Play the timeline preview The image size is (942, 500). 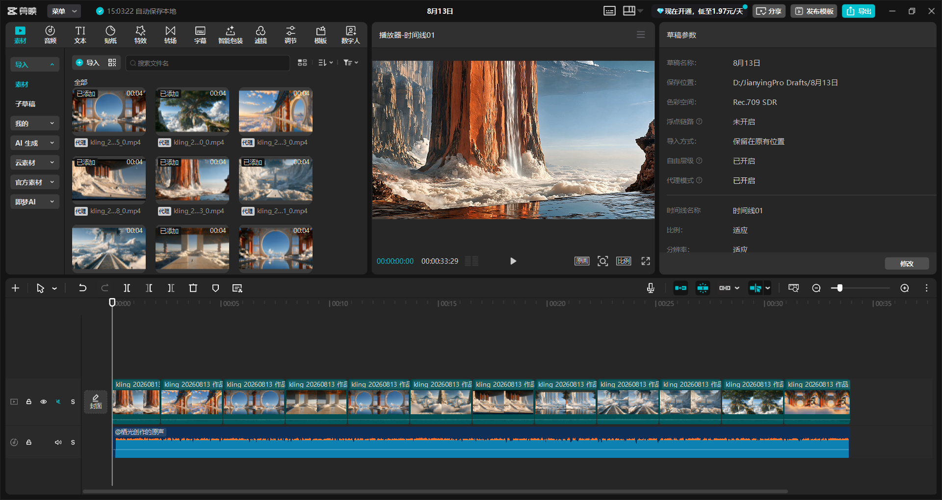[x=513, y=261]
